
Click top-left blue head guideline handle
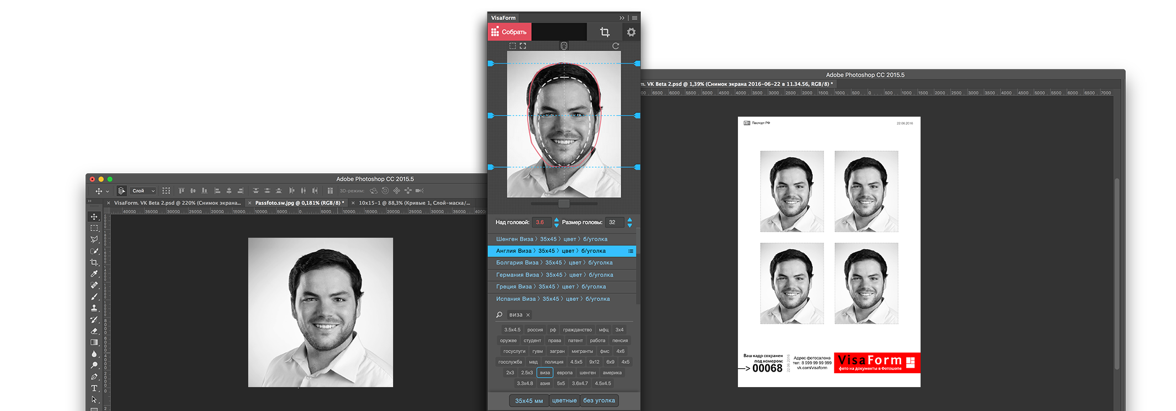tap(491, 64)
